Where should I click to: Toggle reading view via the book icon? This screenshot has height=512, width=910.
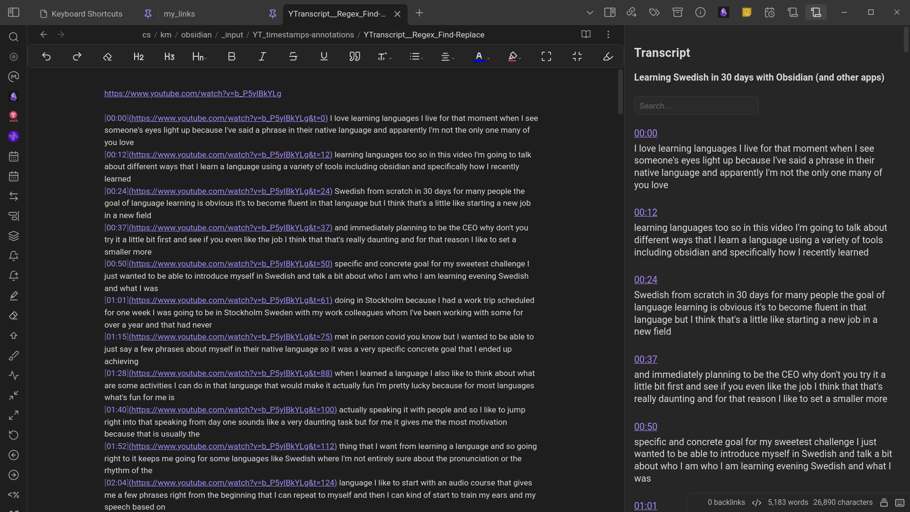586,35
